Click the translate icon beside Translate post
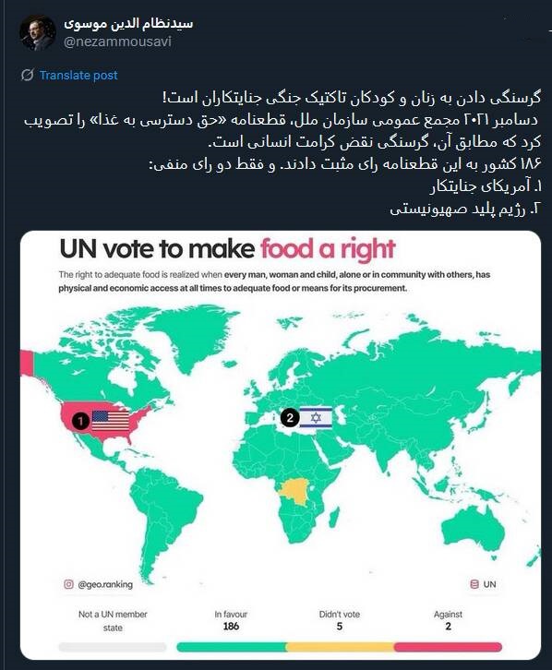Image resolution: width=552 pixels, height=670 pixels. pos(28,75)
